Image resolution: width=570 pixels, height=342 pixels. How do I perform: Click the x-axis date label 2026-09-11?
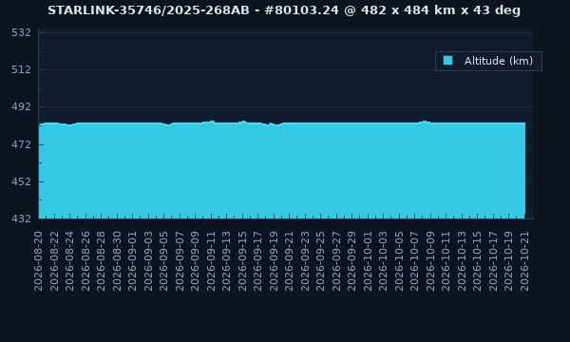[x=211, y=261]
